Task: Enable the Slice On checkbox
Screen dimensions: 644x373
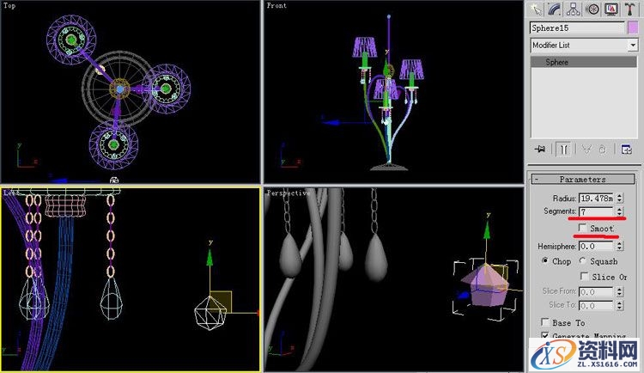Action: 584,277
